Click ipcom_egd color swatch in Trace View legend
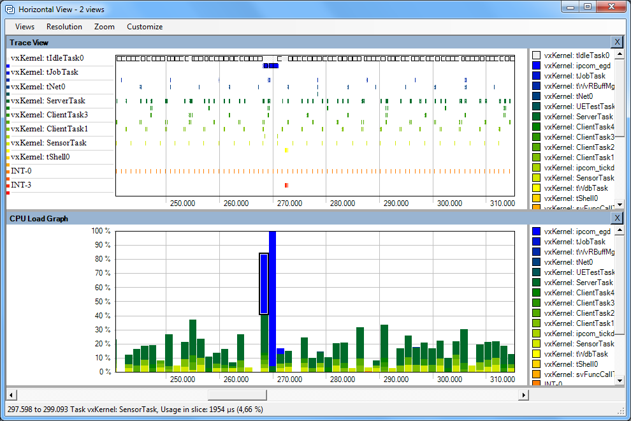Image resolution: width=631 pixels, height=421 pixels. [x=536, y=65]
